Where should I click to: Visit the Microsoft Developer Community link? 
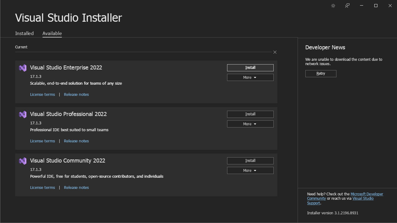pyautogui.click(x=367, y=194)
